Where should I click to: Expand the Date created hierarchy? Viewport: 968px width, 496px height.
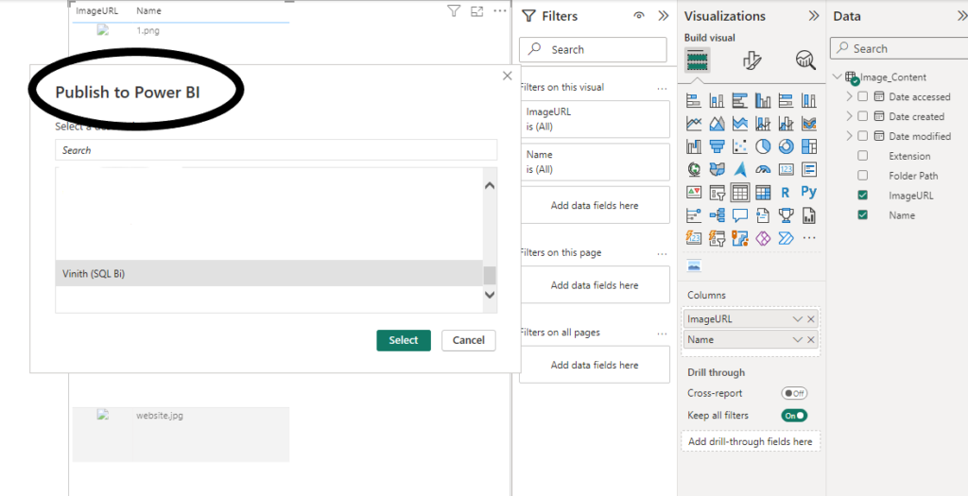pyautogui.click(x=849, y=116)
